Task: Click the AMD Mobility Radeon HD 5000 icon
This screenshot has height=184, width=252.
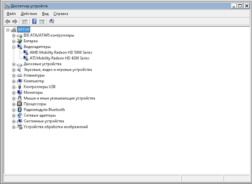Action: click(x=26, y=52)
